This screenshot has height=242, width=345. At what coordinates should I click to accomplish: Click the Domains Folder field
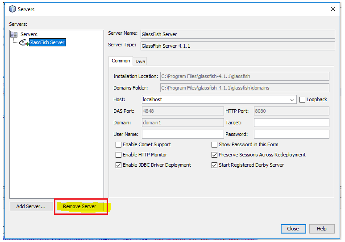(x=245, y=88)
